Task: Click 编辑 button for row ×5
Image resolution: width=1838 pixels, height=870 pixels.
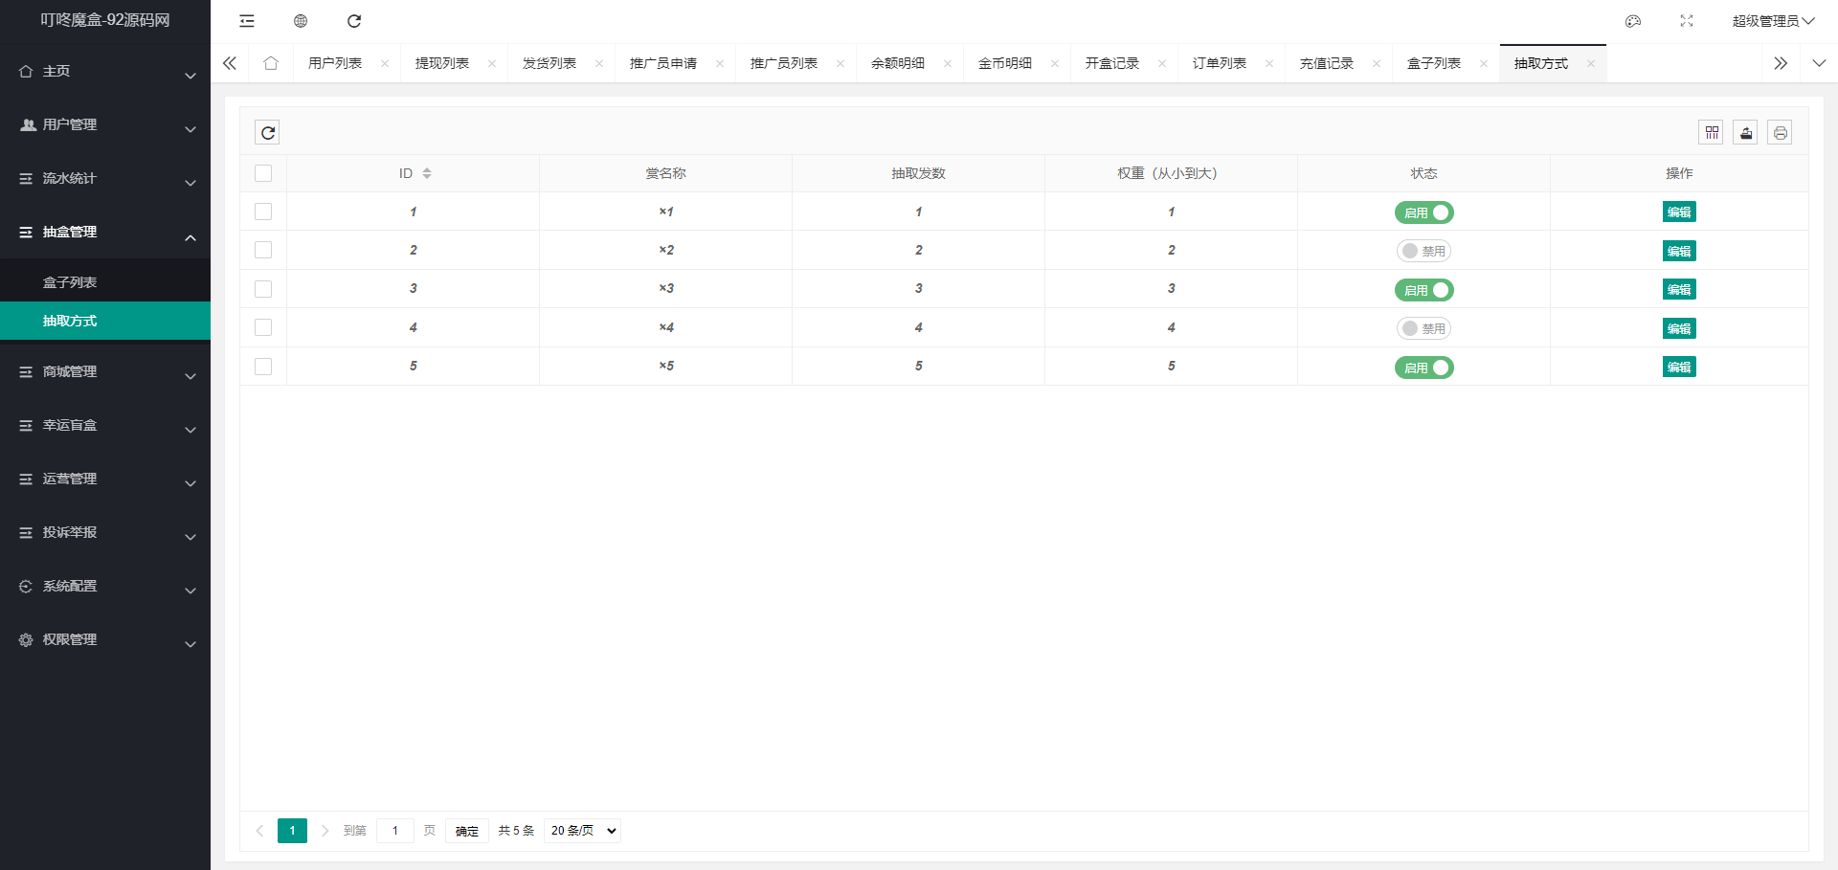Action: (x=1679, y=367)
